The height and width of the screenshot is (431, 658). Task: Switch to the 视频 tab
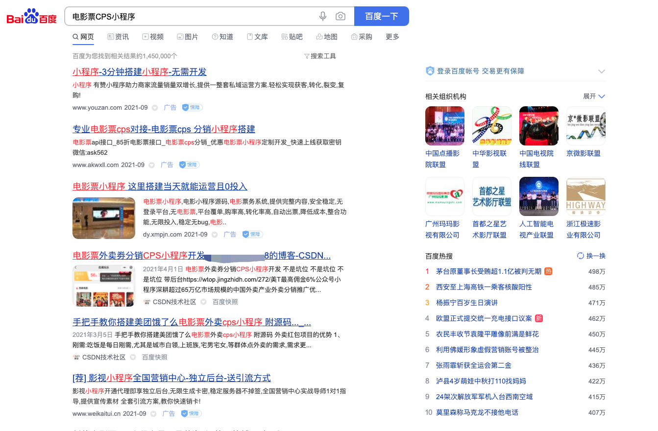click(153, 37)
